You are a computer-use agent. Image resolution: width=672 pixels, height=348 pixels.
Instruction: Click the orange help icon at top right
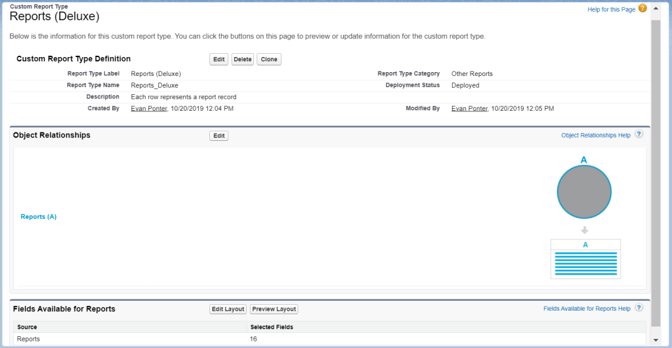pos(642,9)
